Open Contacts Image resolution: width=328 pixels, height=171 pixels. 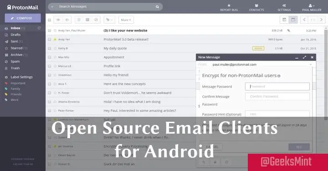256,8
